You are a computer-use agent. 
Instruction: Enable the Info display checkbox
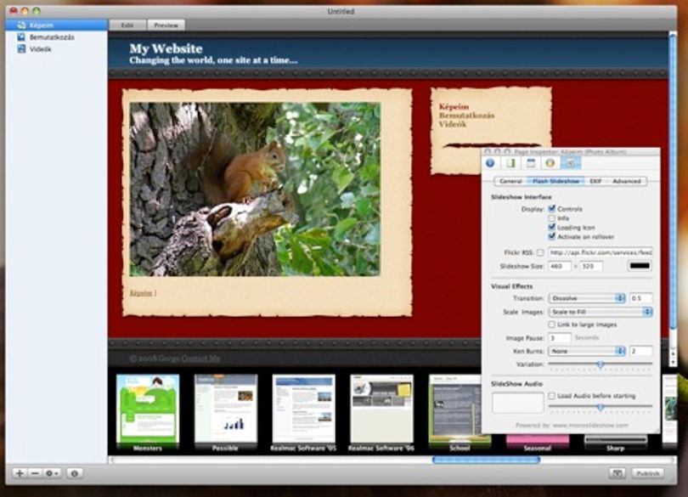click(552, 217)
